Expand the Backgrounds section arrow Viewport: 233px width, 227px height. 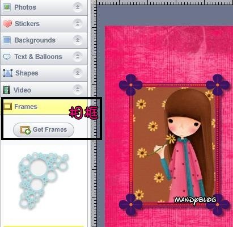pos(78,40)
